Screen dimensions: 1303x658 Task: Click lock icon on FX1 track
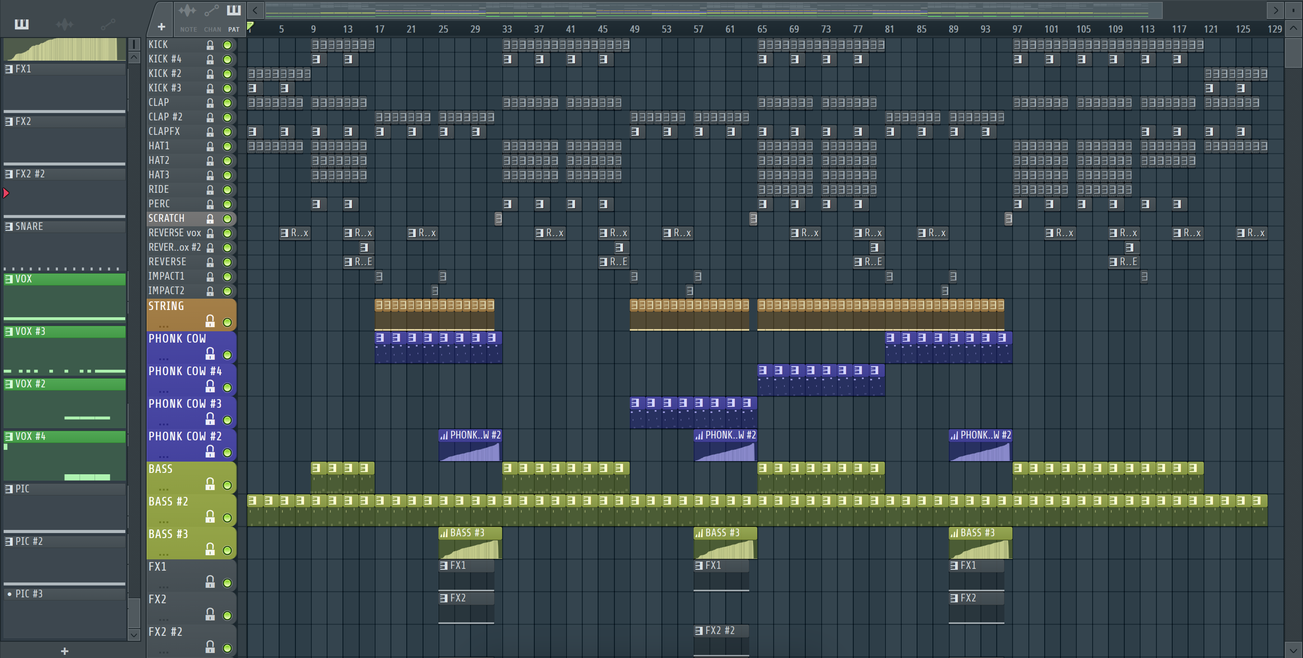click(x=210, y=582)
